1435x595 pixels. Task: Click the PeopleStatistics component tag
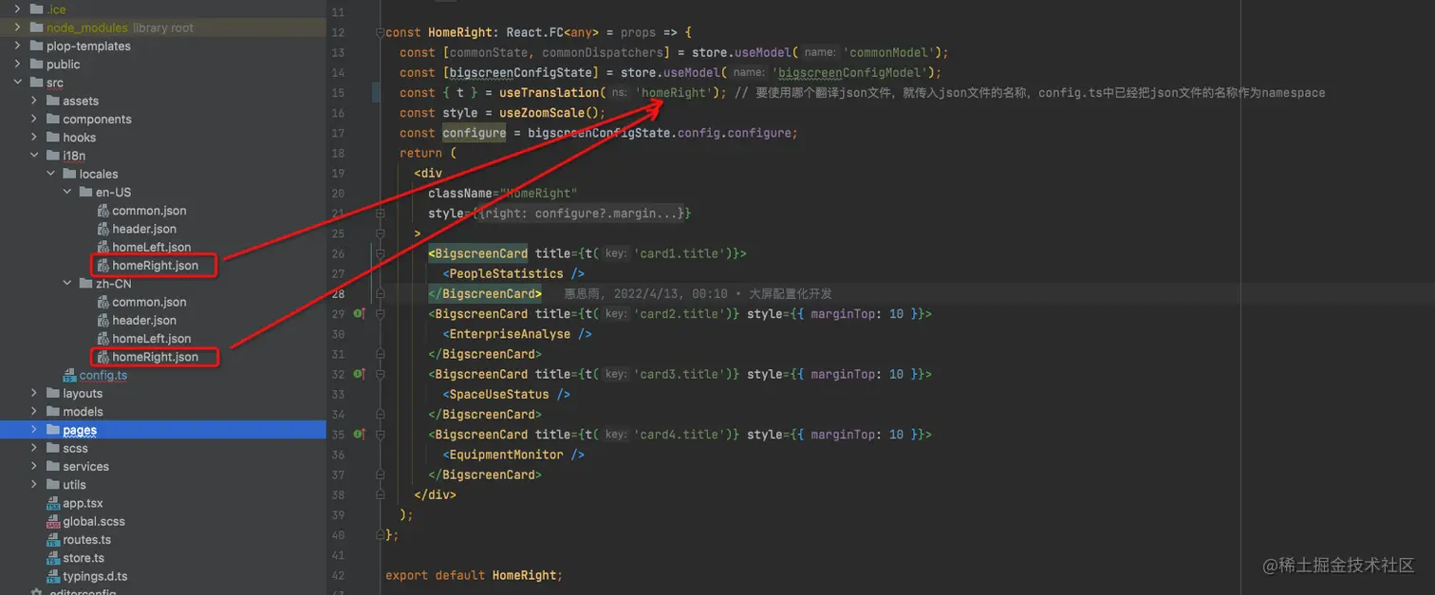pyautogui.click(x=513, y=274)
